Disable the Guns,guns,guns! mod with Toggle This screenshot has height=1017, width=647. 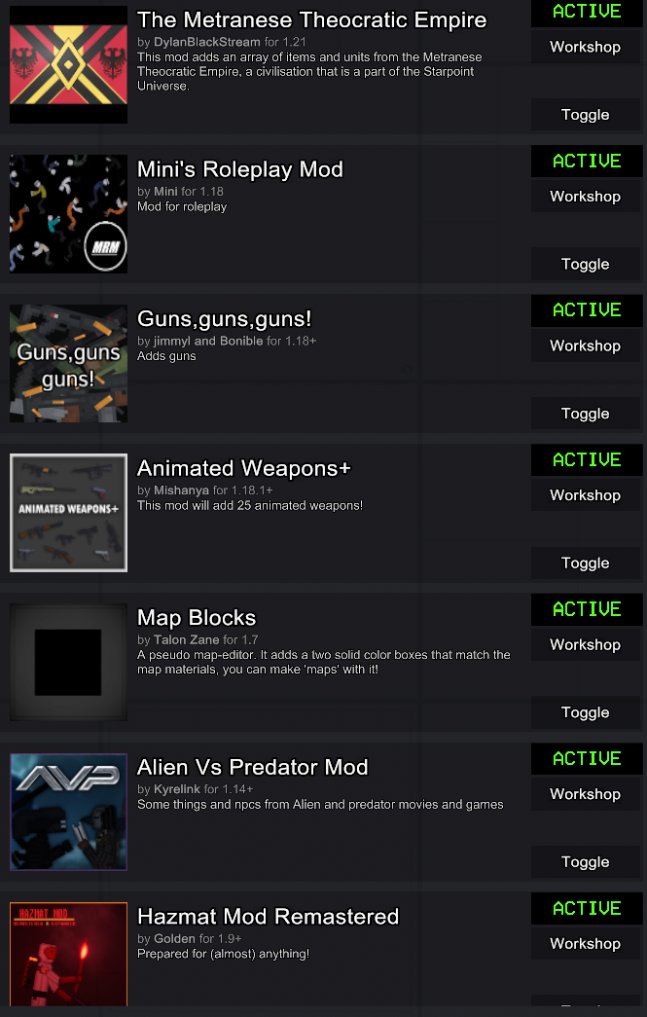586,414
